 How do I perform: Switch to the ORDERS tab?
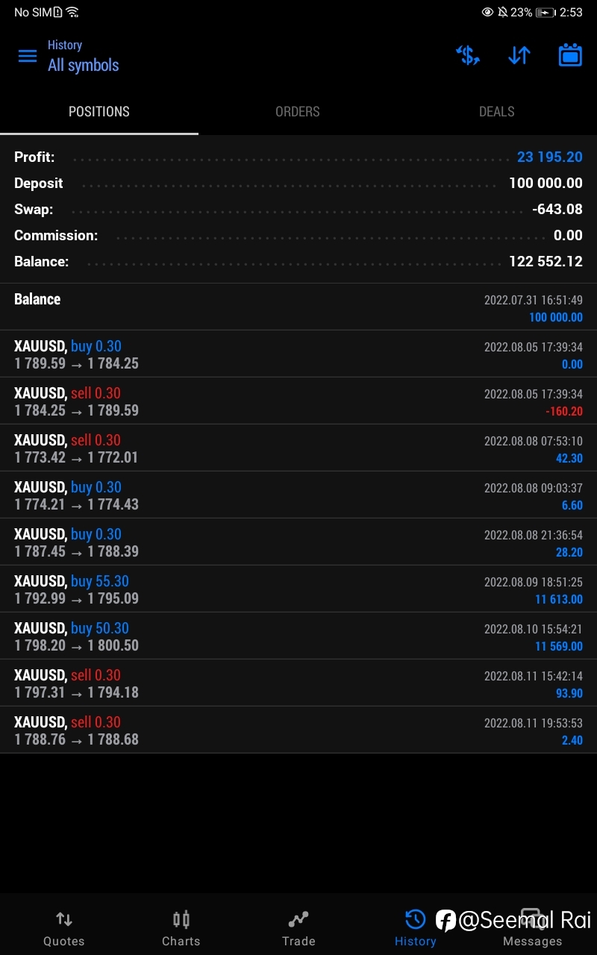click(x=298, y=112)
